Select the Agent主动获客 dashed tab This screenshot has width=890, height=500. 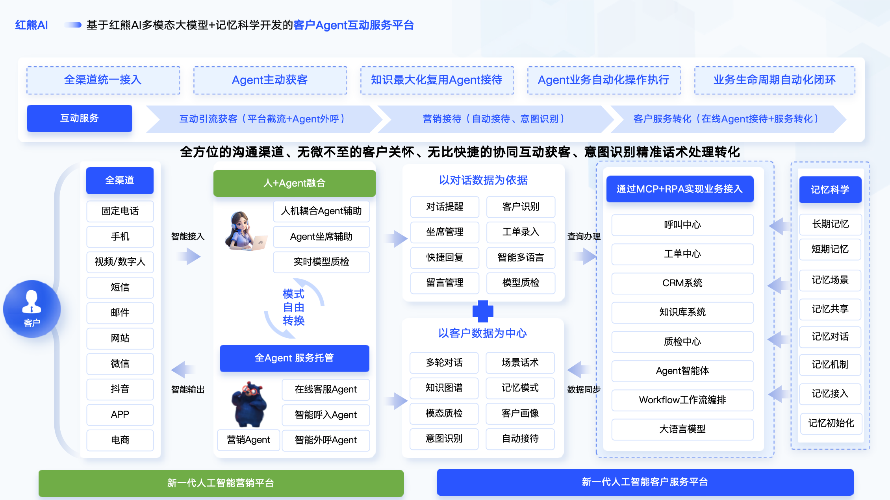click(x=270, y=80)
